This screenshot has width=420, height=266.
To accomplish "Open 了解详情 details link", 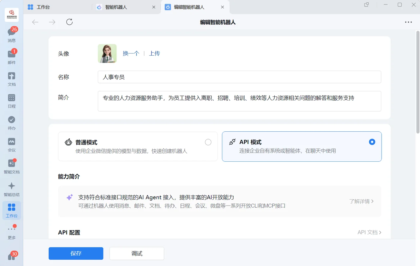I will pos(361,201).
